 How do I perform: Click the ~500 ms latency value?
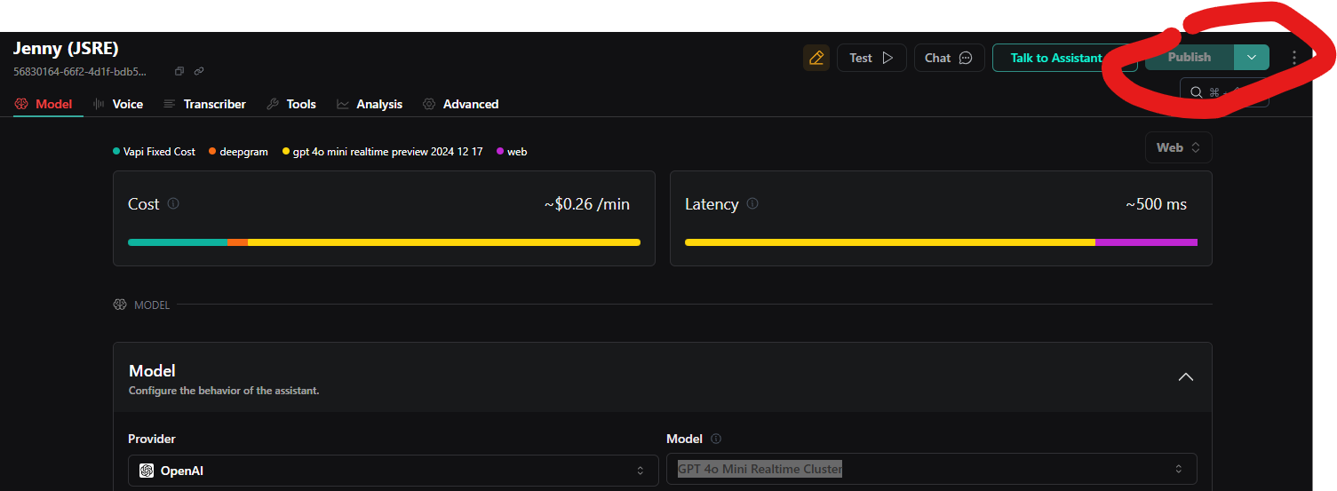click(x=1156, y=204)
